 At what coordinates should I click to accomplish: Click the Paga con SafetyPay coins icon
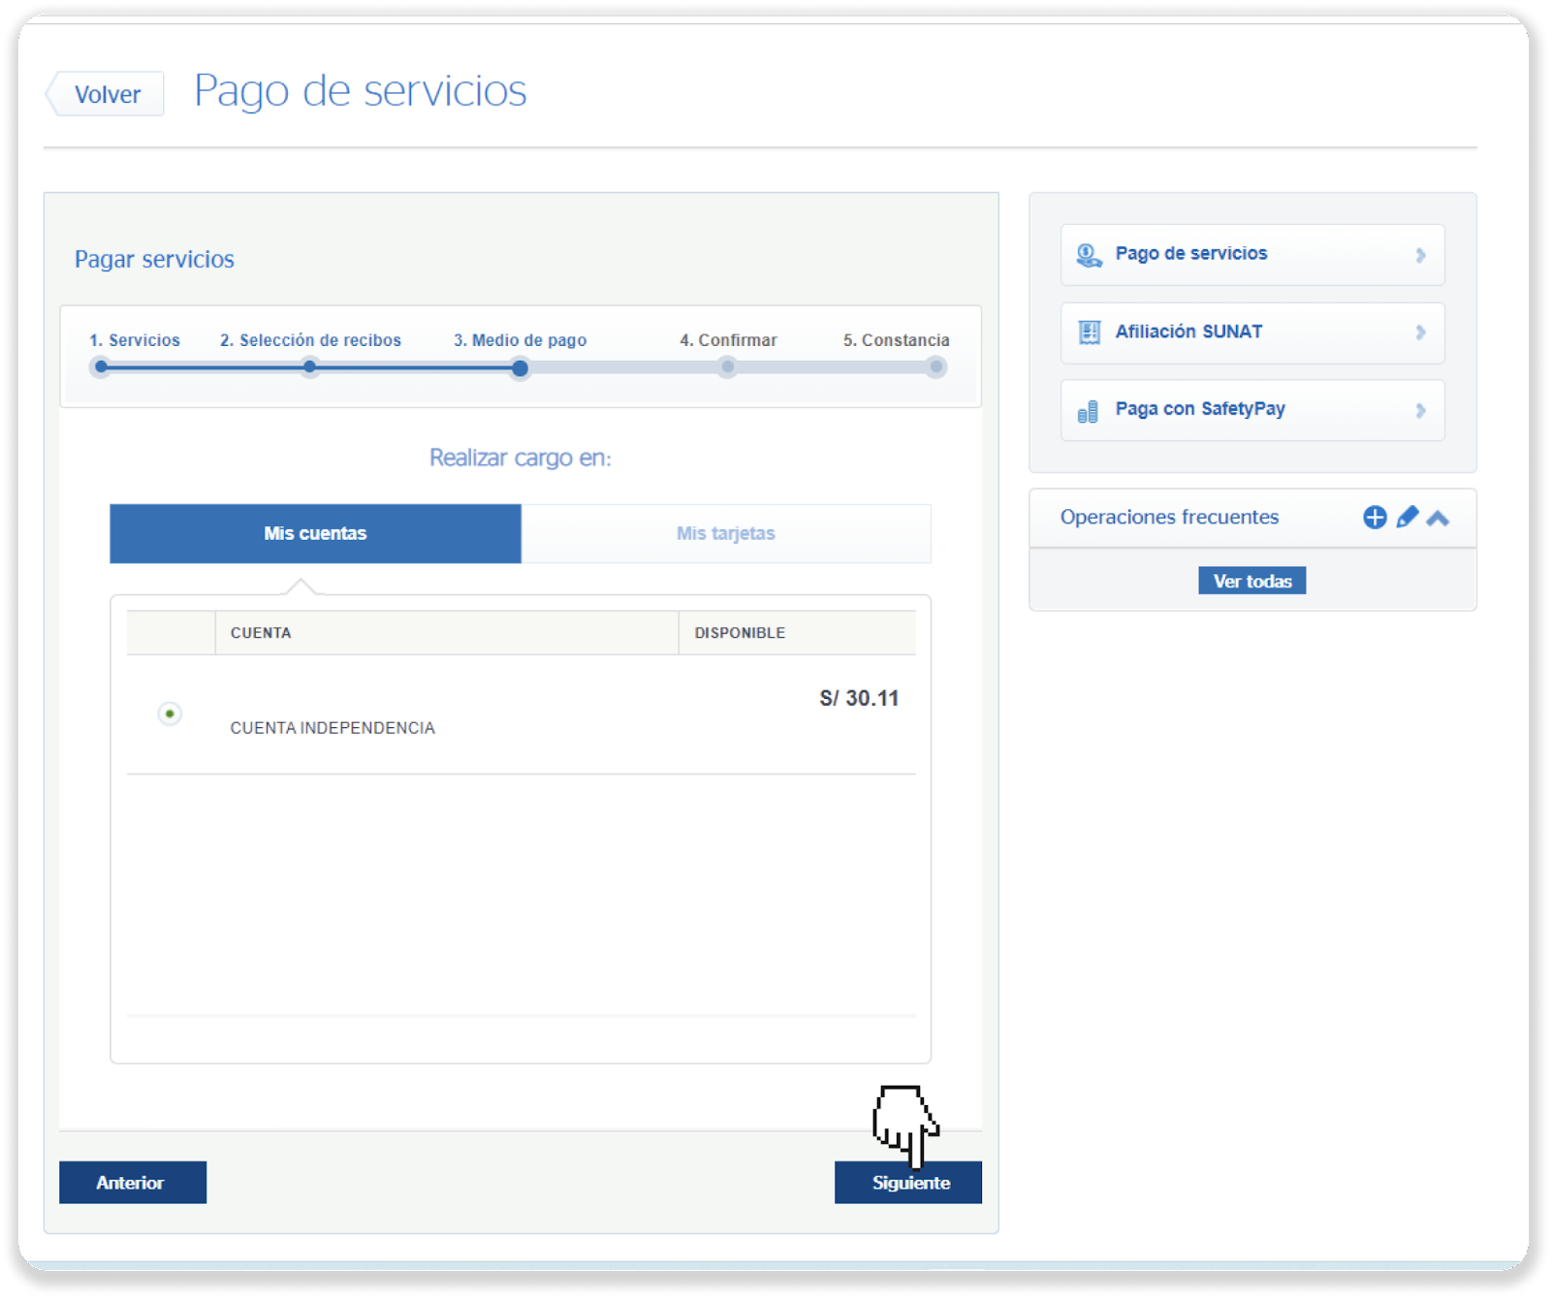pos(1088,411)
